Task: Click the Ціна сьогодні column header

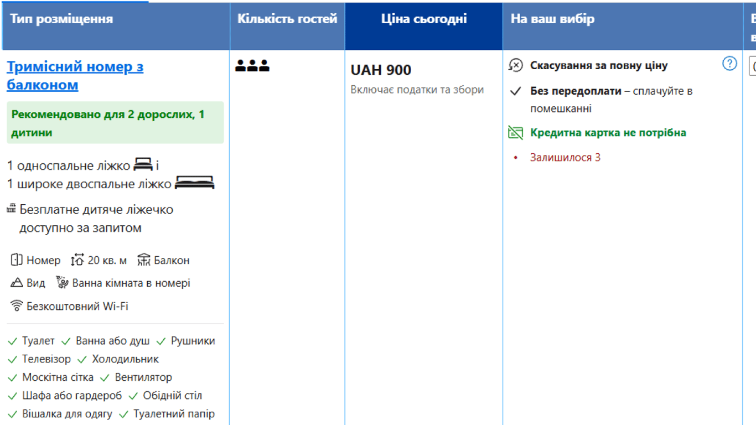Action: pos(423,19)
